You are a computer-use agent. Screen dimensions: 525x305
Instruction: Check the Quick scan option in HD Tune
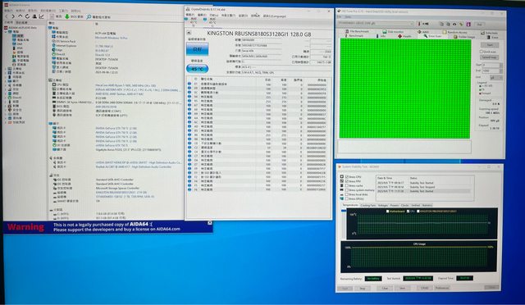482,52
